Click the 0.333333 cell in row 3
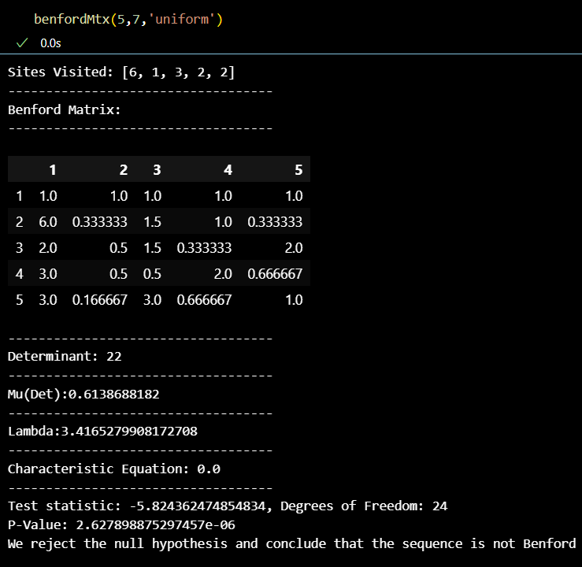Screen dimensions: 582x567 coord(204,248)
